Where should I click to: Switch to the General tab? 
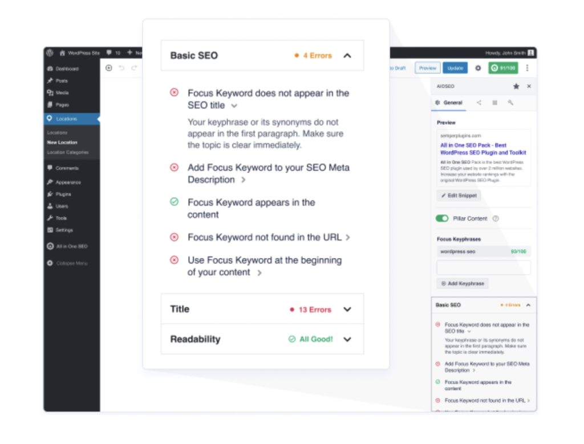click(449, 103)
